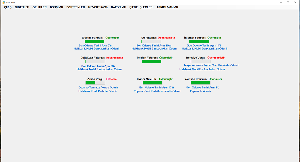
Task: Click the Youtube Premium progress bar
Action: 200,83
